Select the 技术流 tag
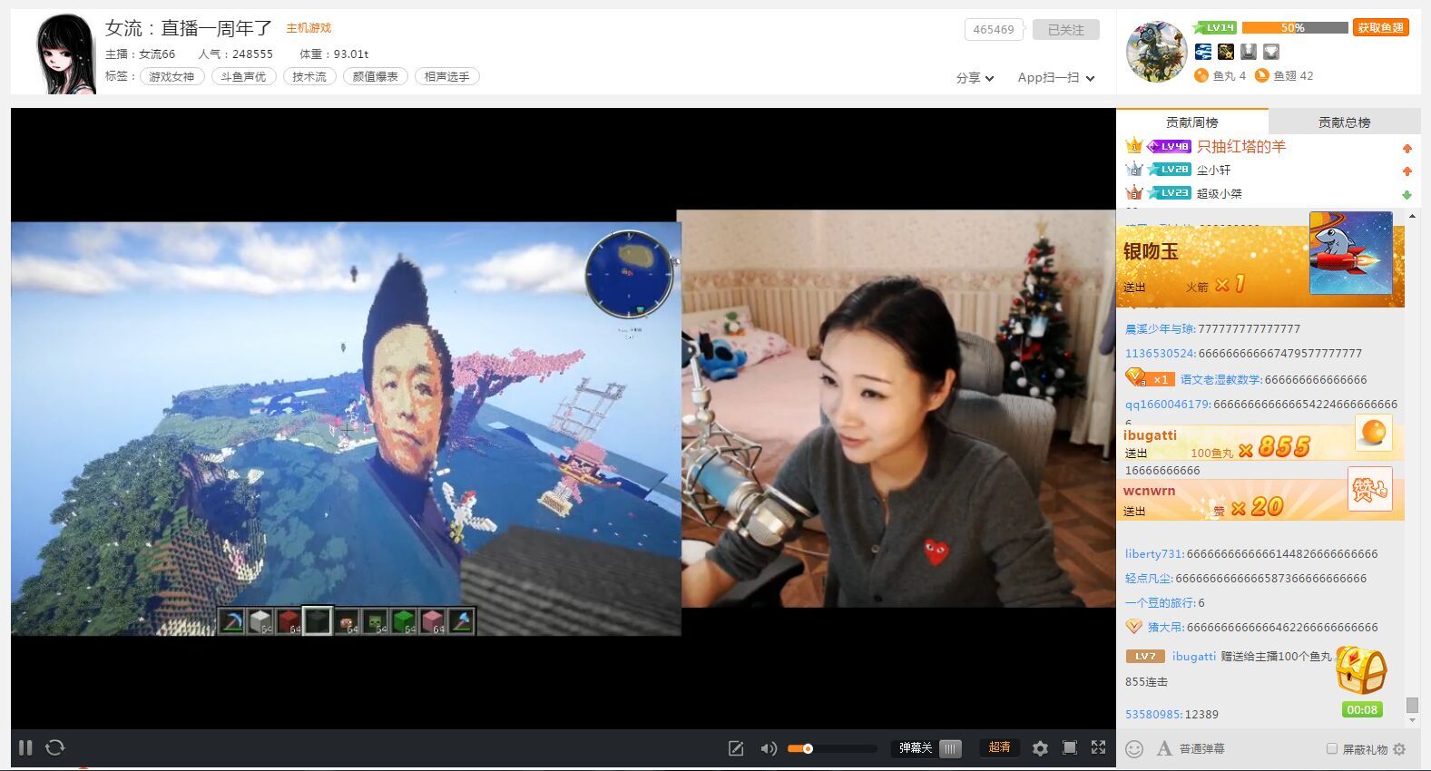 pos(309,76)
